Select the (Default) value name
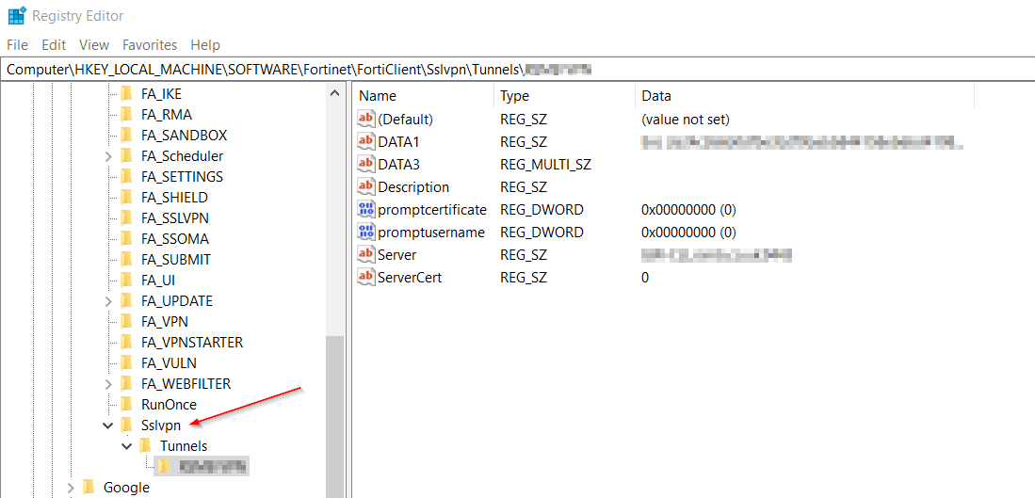 (x=405, y=120)
